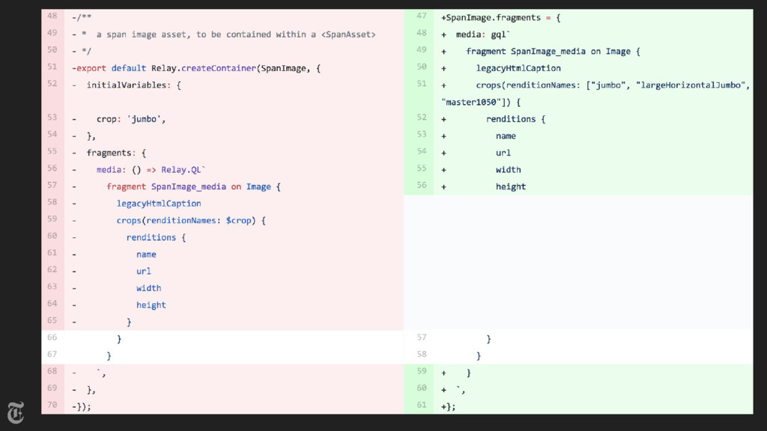This screenshot has height=431, width=767.
Task: Click the removed '/**' comment opening line
Action: tap(82, 18)
